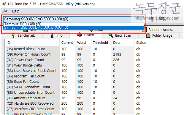The height and width of the screenshot is (115, 184).
Task: Switch to the Error Scan tab
Action: point(120,35)
